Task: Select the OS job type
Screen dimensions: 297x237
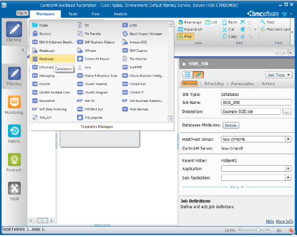Action: coord(83,25)
